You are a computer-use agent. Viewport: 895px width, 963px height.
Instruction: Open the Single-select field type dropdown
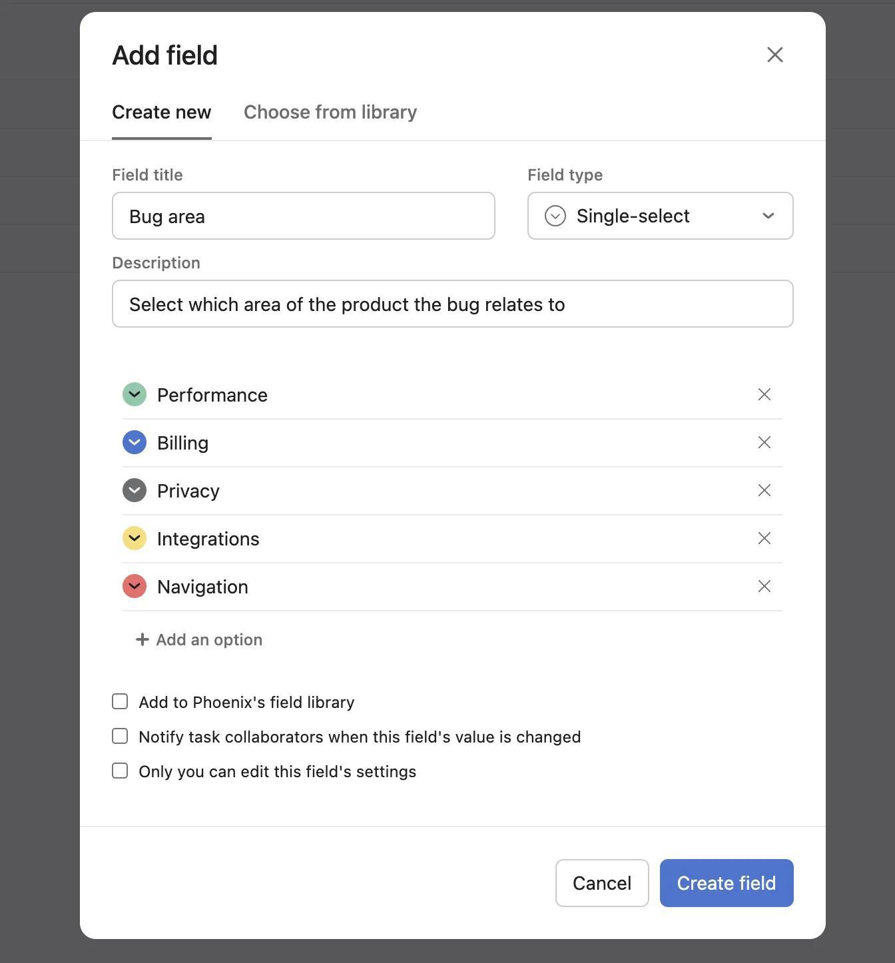(x=659, y=216)
